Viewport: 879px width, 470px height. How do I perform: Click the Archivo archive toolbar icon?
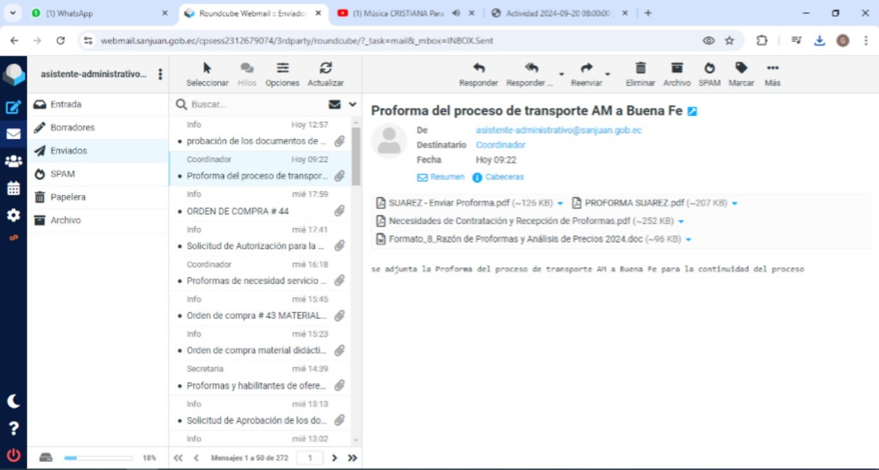tap(676, 73)
